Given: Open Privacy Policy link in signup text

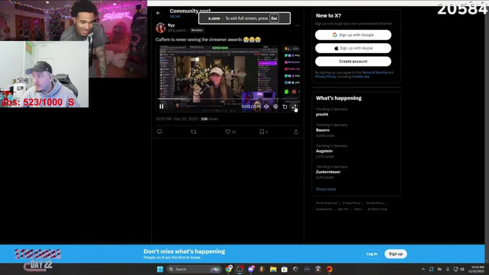Looking at the screenshot, I should [325, 76].
